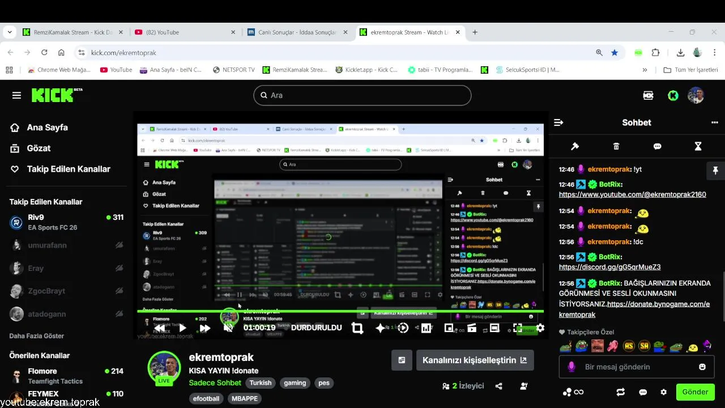Open the KCK icon in the header
Viewport: 725px width, 408px height.
649,95
